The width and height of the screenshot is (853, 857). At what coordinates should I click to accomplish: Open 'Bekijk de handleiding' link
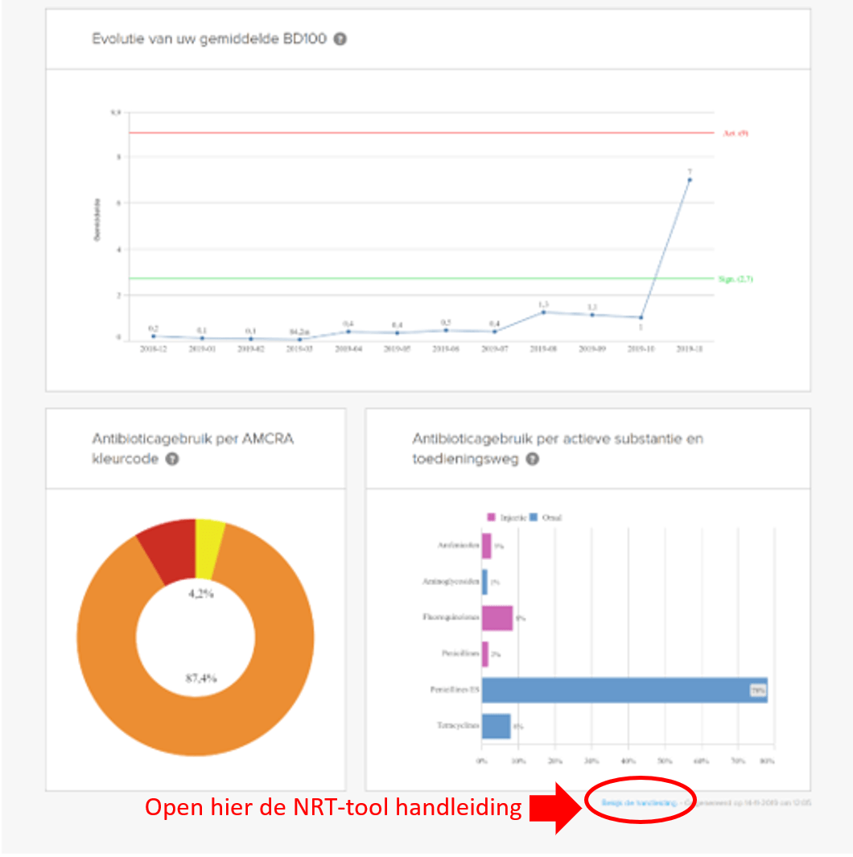point(640,801)
